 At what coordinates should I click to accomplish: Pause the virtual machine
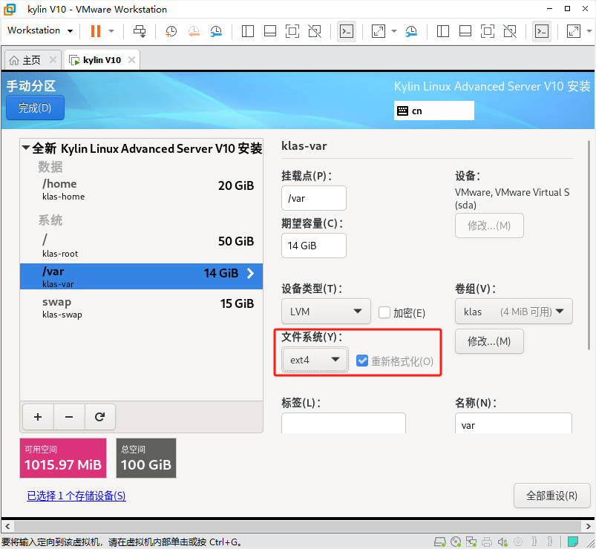coord(96,31)
